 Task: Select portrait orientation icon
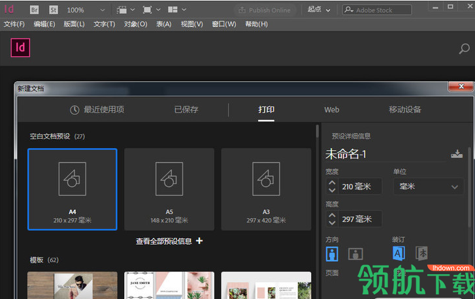[332, 253]
